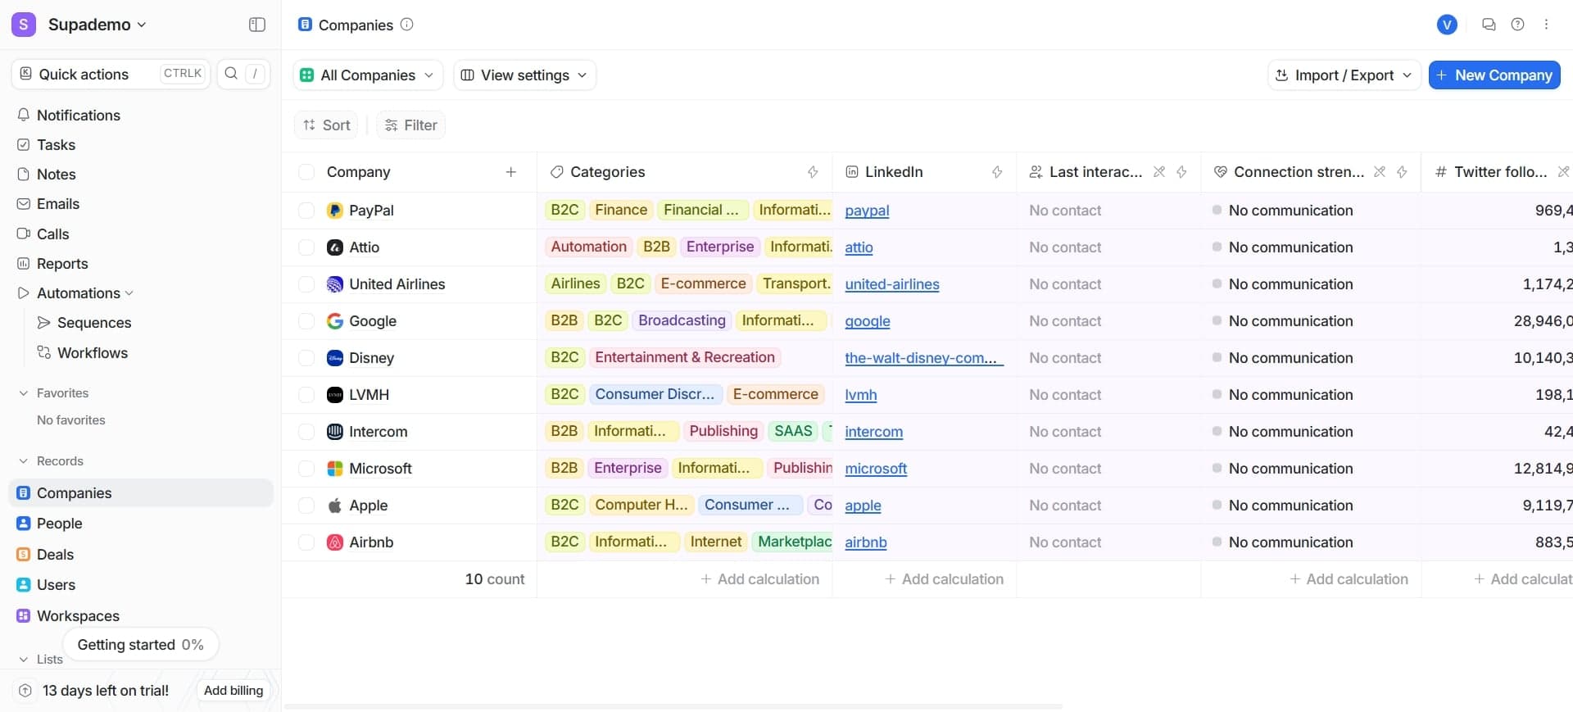Viewport: 1573px width, 712px height.
Task: Click the Entertainment & Recreation tag
Action: (x=684, y=358)
